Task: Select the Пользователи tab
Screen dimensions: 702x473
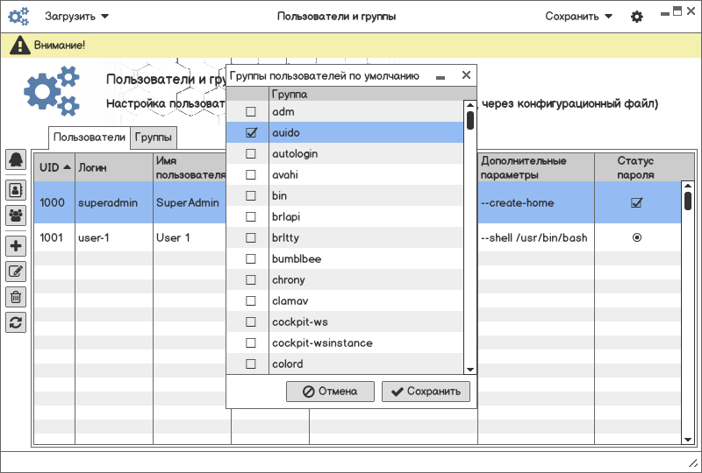Action: (x=90, y=138)
